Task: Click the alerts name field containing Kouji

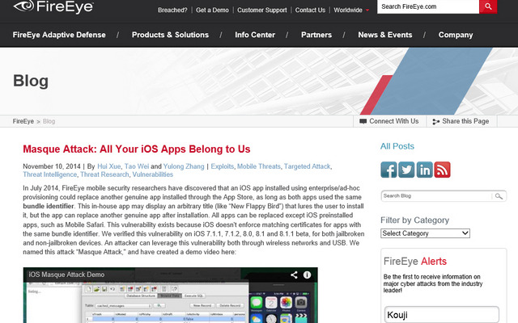Action: click(442, 315)
